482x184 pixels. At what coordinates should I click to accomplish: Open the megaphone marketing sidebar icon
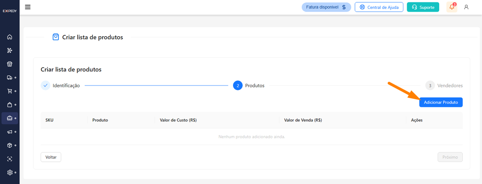click(9, 132)
